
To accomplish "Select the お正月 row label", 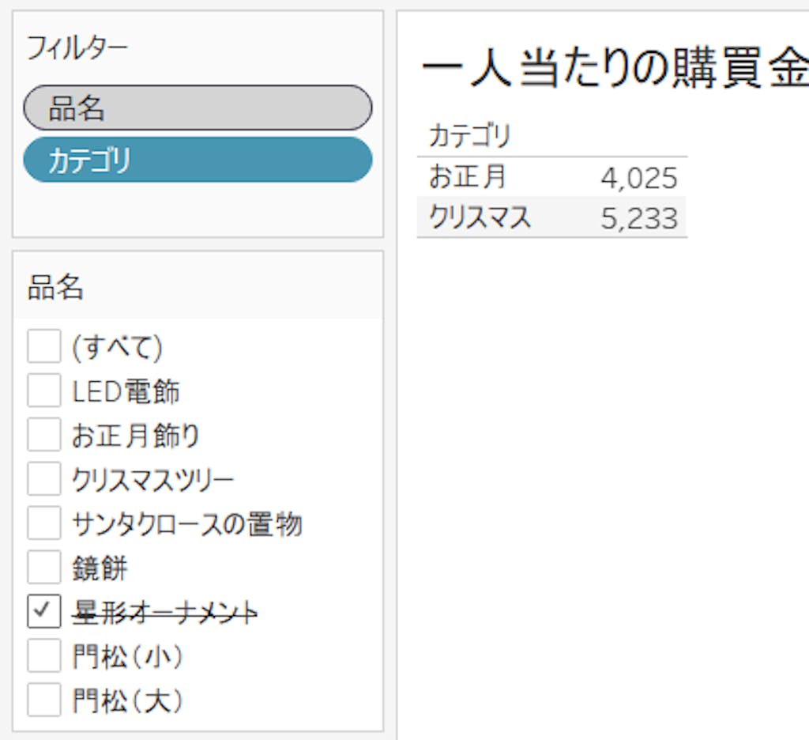I will [x=468, y=177].
